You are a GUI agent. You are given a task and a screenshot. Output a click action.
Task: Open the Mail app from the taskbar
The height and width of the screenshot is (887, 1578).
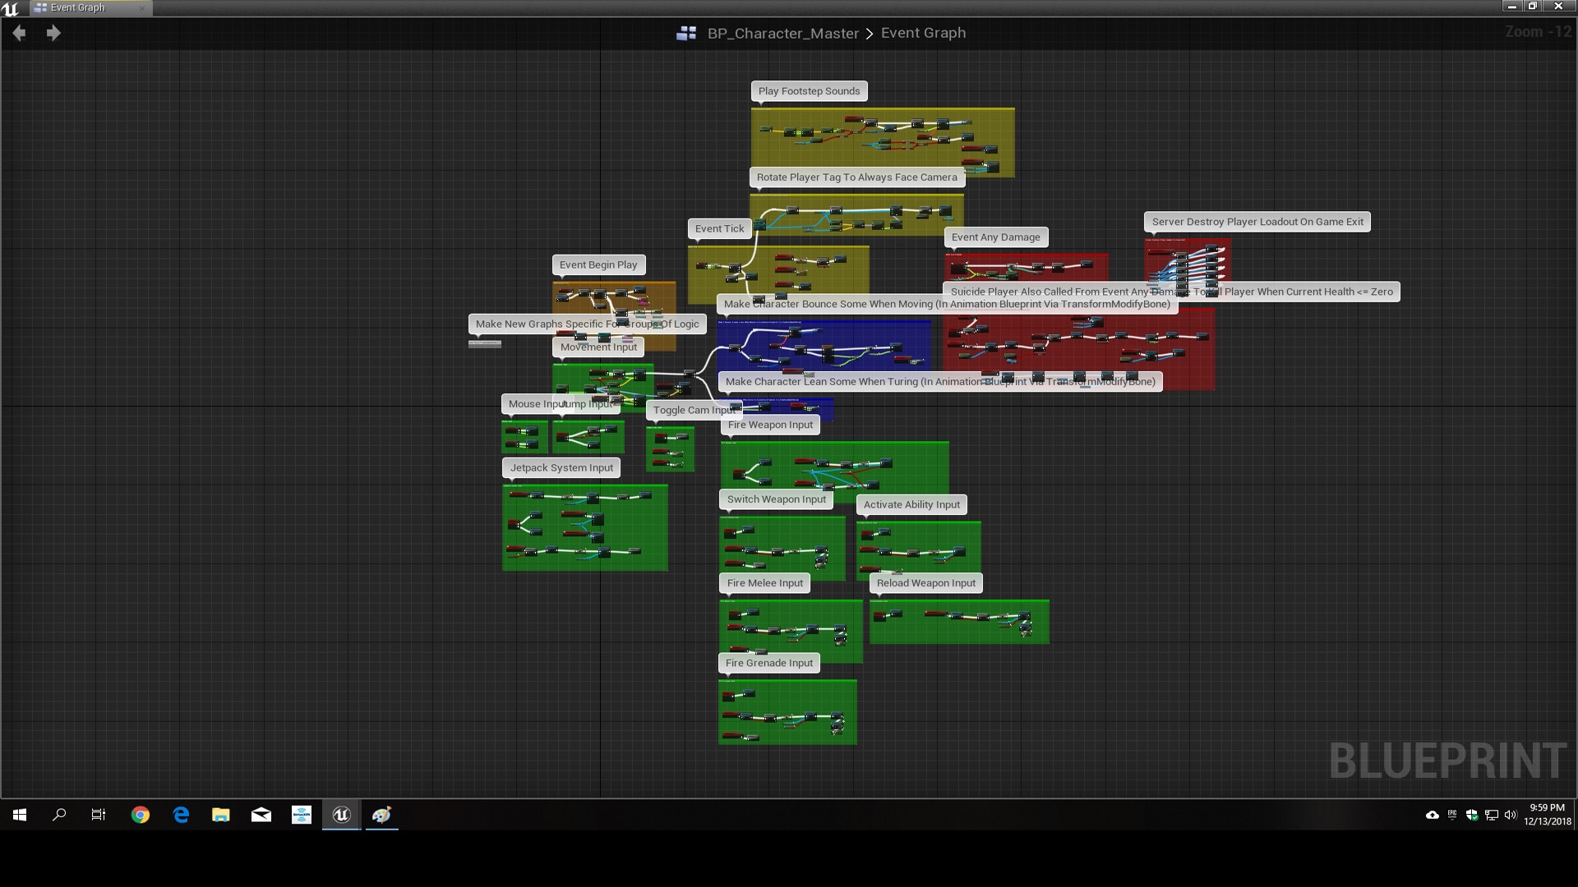(261, 815)
